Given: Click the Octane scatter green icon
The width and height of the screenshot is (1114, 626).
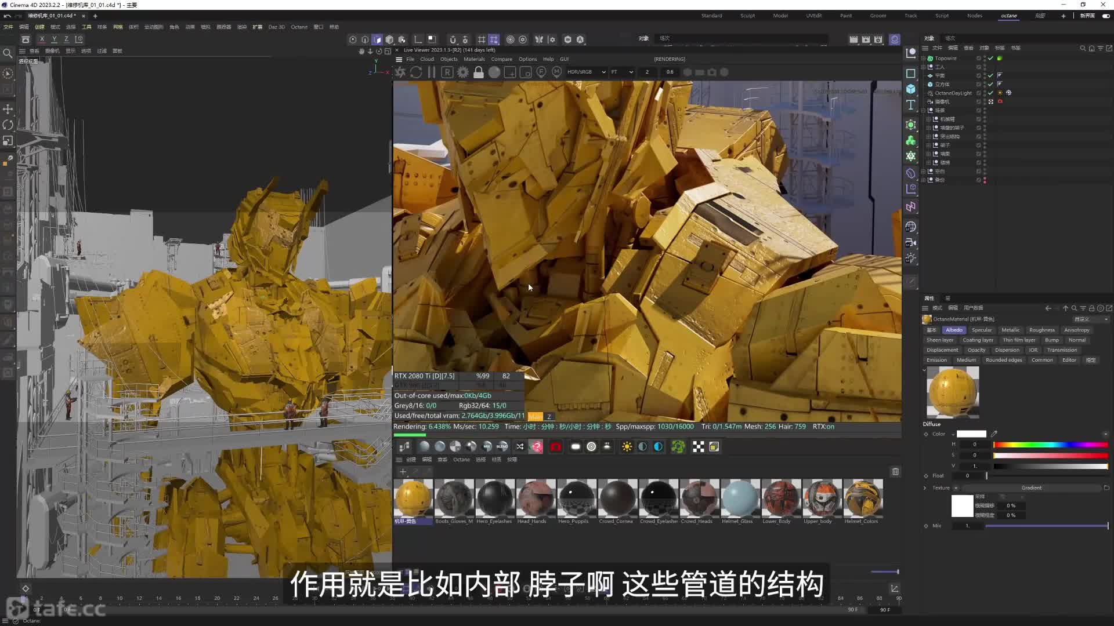Looking at the screenshot, I should (x=678, y=447).
